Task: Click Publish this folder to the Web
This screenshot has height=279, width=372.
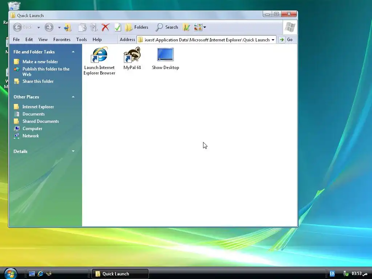Action: [x=46, y=72]
